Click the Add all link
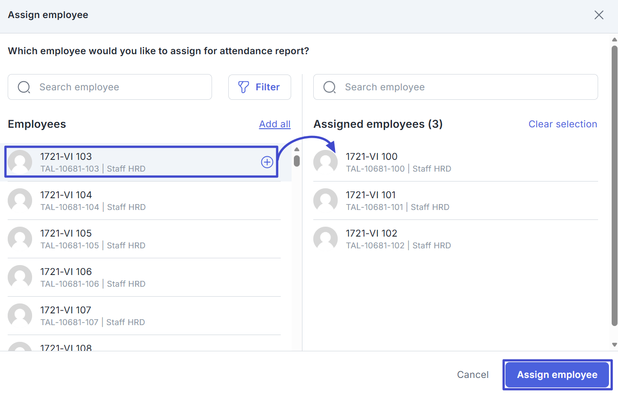 tap(274, 124)
